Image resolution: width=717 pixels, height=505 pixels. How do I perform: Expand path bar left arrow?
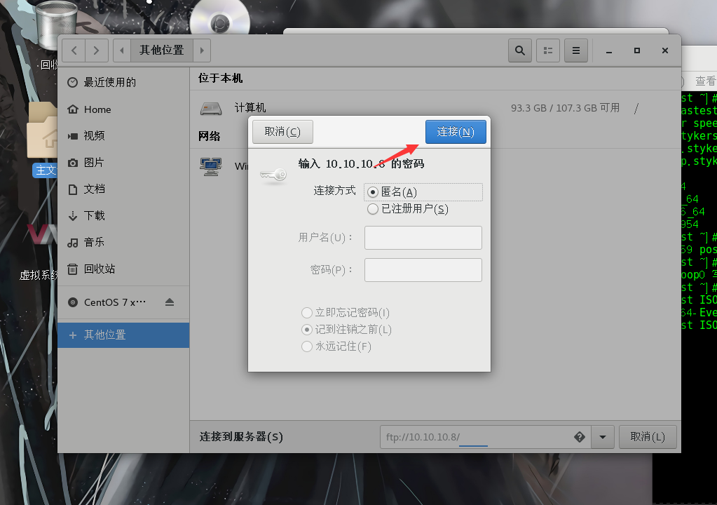click(122, 50)
